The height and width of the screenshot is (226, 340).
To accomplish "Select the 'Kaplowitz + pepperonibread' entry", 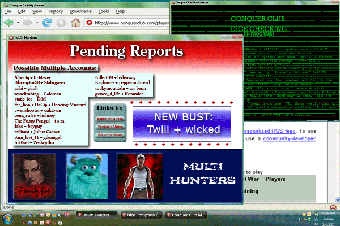I will pyautogui.click(x=122, y=82).
